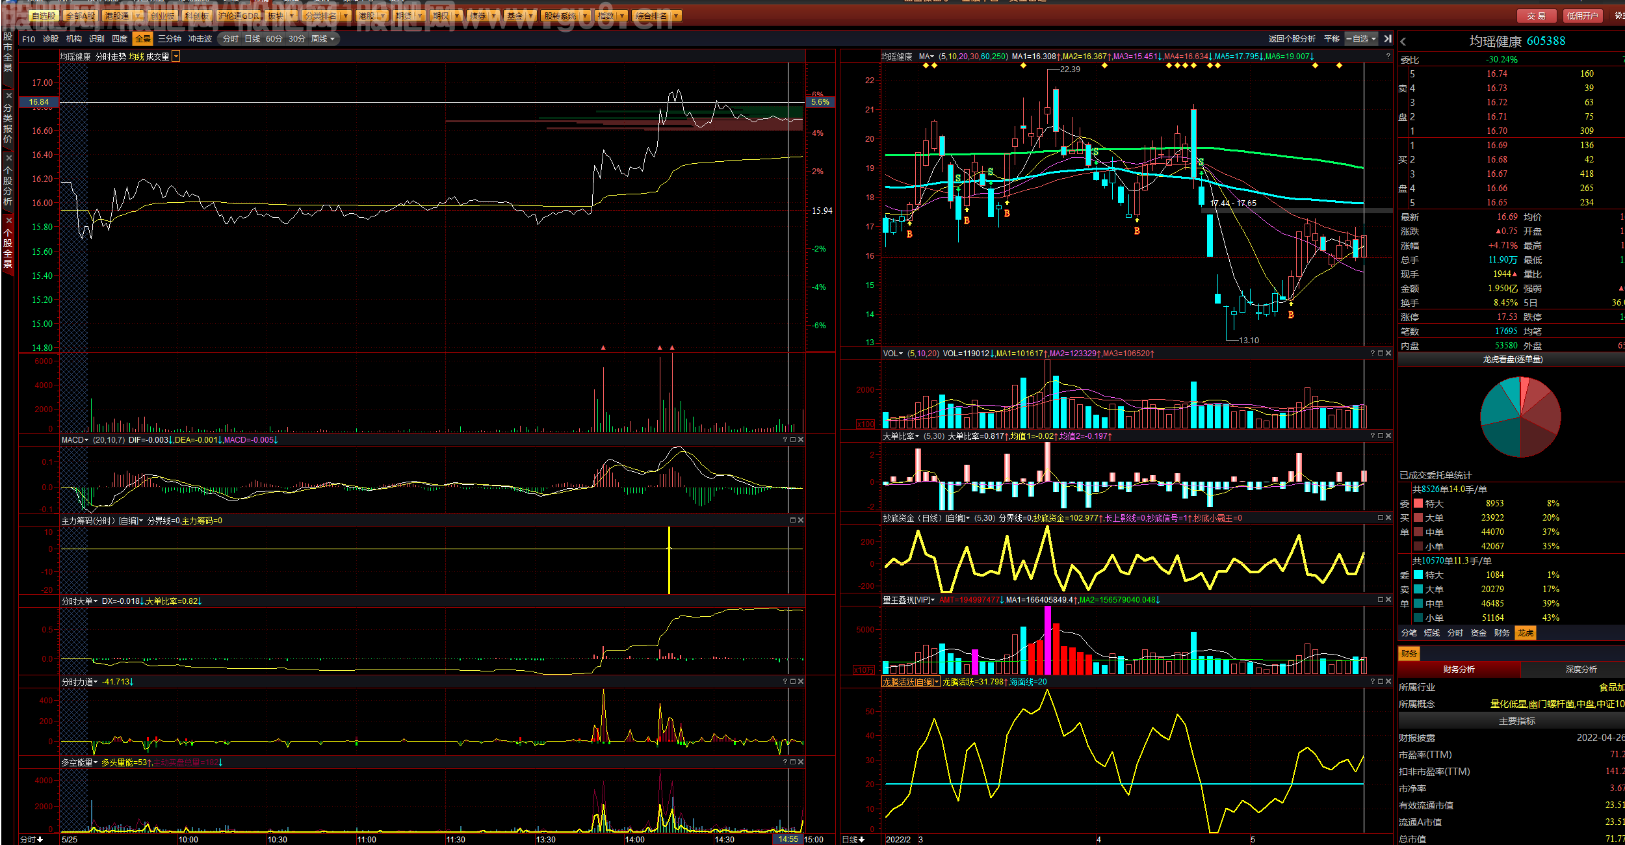Close the 主力筹码(分时) panel
The width and height of the screenshot is (1625, 845).
(x=801, y=521)
